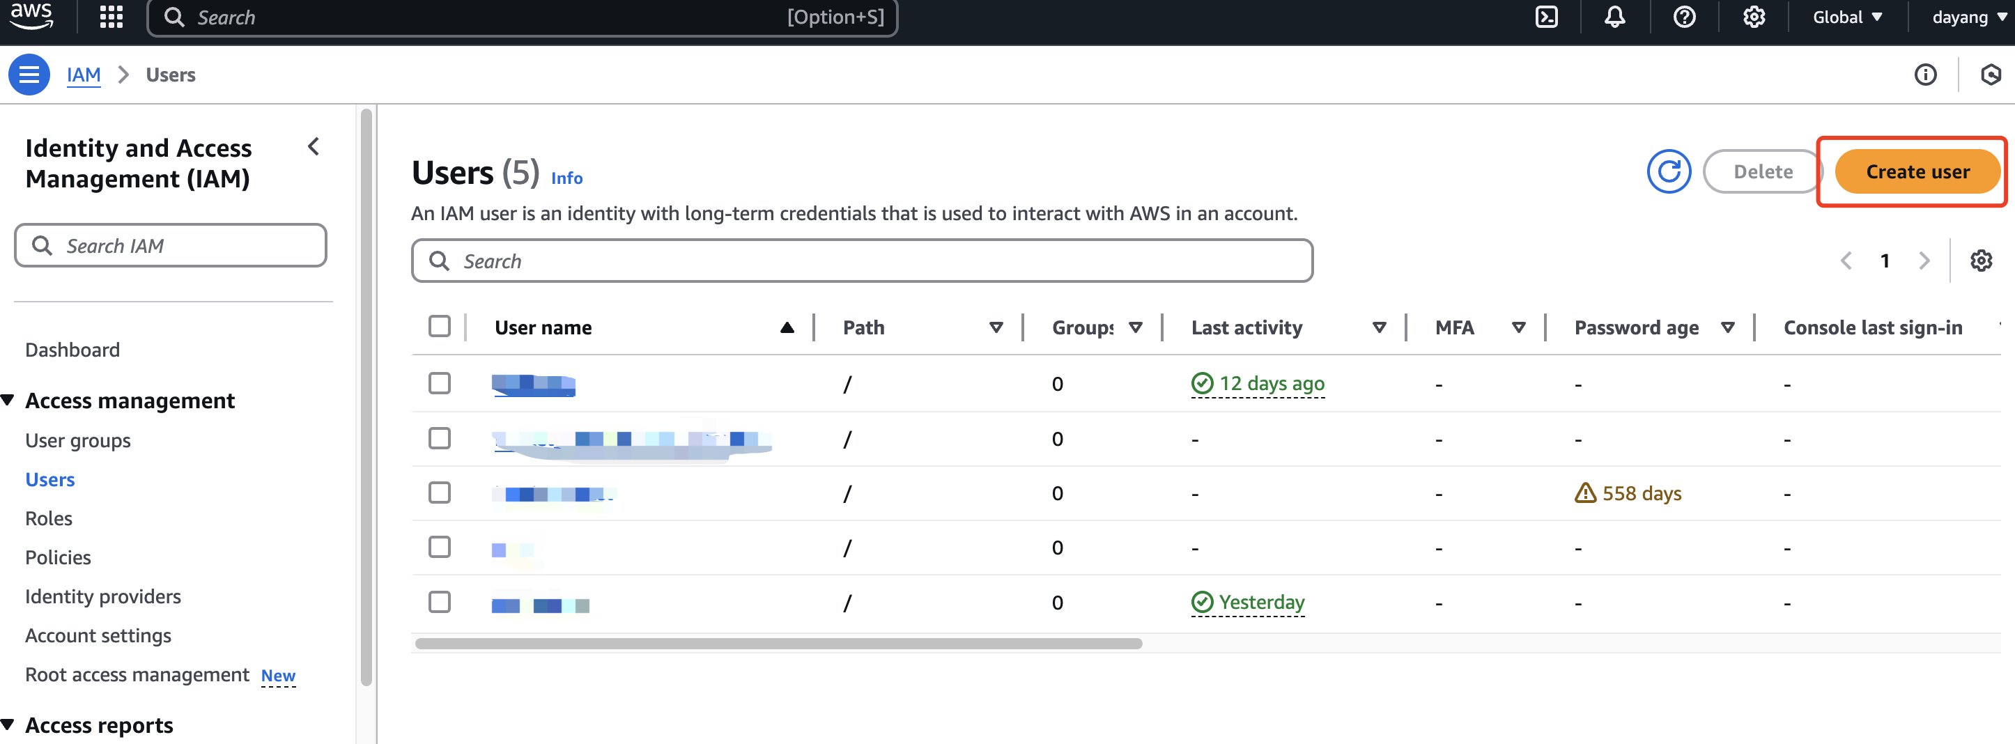Click the horizontal table scrollbar
Screen dimensions: 2015x744
click(778, 644)
